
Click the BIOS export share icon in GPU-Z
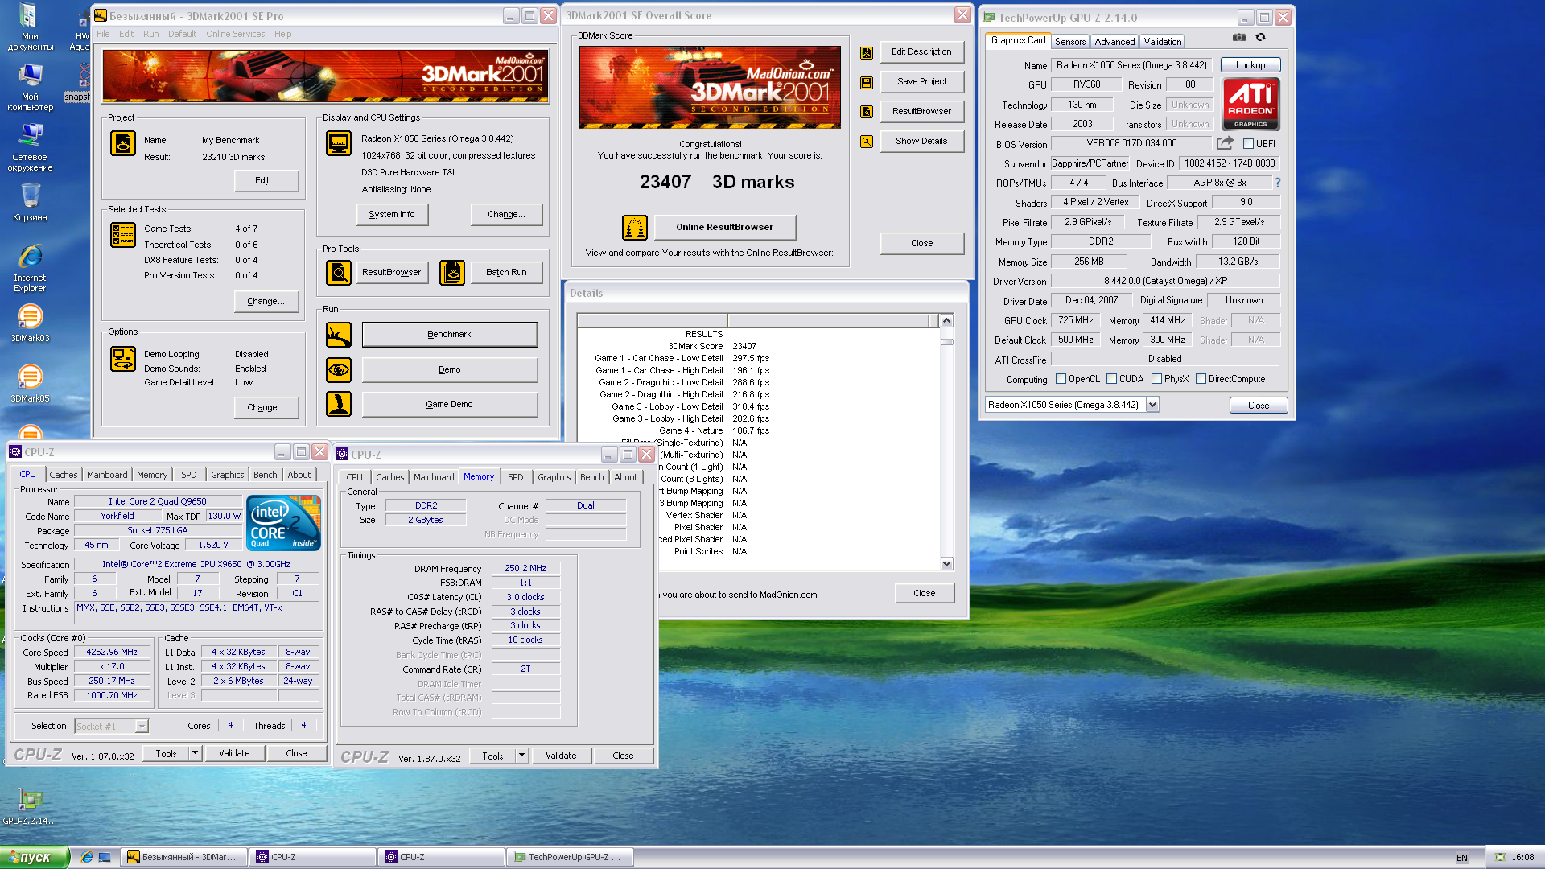(1225, 143)
